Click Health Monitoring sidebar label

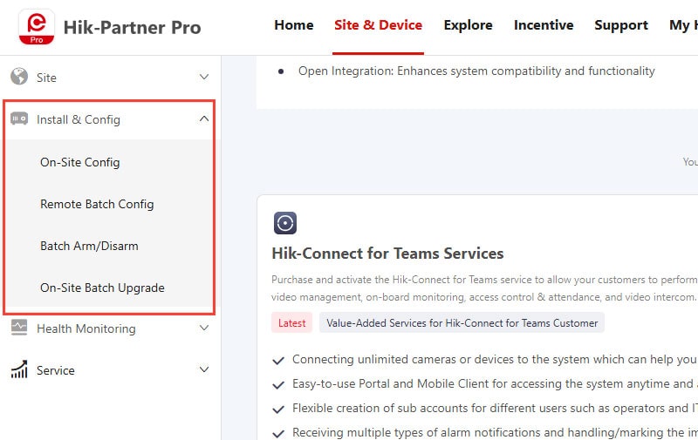pos(86,328)
